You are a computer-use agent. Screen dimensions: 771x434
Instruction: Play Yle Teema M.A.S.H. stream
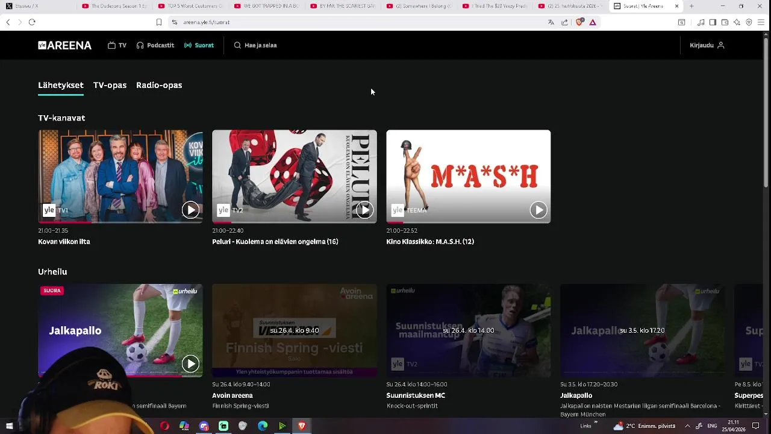[538, 210]
